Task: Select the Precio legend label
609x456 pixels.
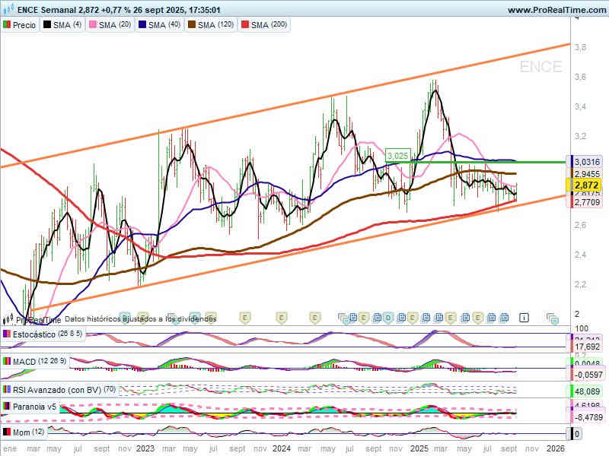Action: point(24,25)
